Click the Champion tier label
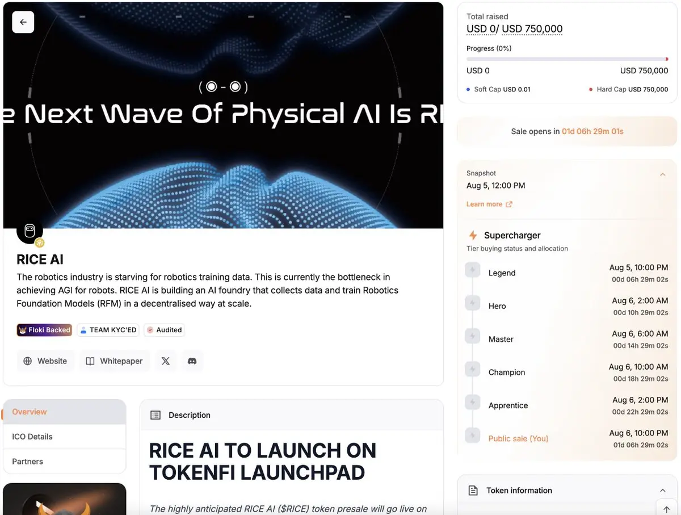The height and width of the screenshot is (515, 681). point(507,372)
